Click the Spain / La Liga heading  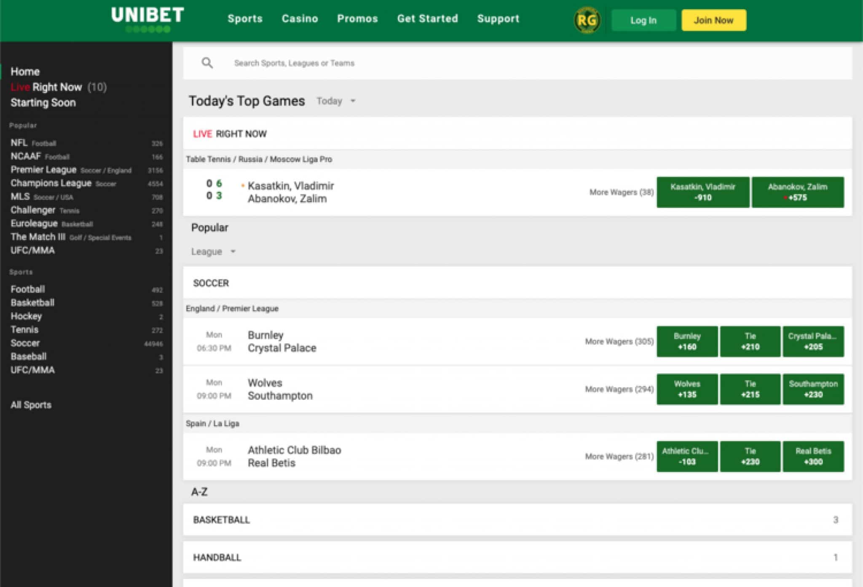coord(212,423)
